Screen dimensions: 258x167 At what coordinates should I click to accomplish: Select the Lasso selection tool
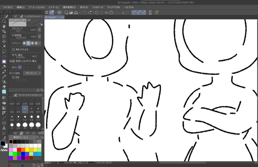(x=4, y=52)
